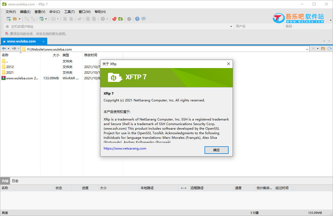Sort files by the 大小 column header
Screen dimensions: 333x216
click(51, 55)
